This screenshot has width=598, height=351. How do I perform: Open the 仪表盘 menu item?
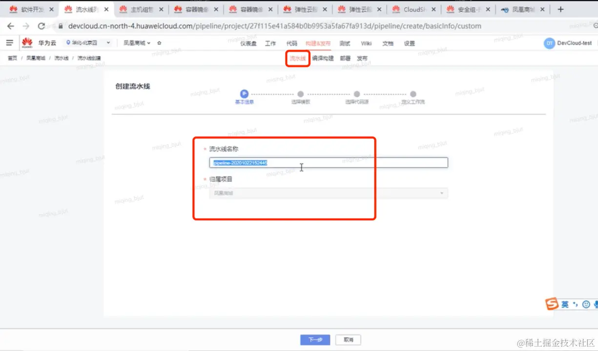(x=248, y=43)
